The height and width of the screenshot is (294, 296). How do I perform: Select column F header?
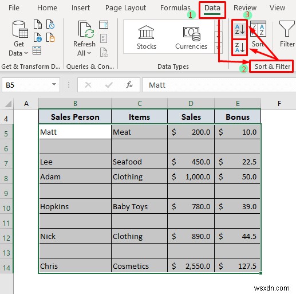pyautogui.click(x=279, y=104)
